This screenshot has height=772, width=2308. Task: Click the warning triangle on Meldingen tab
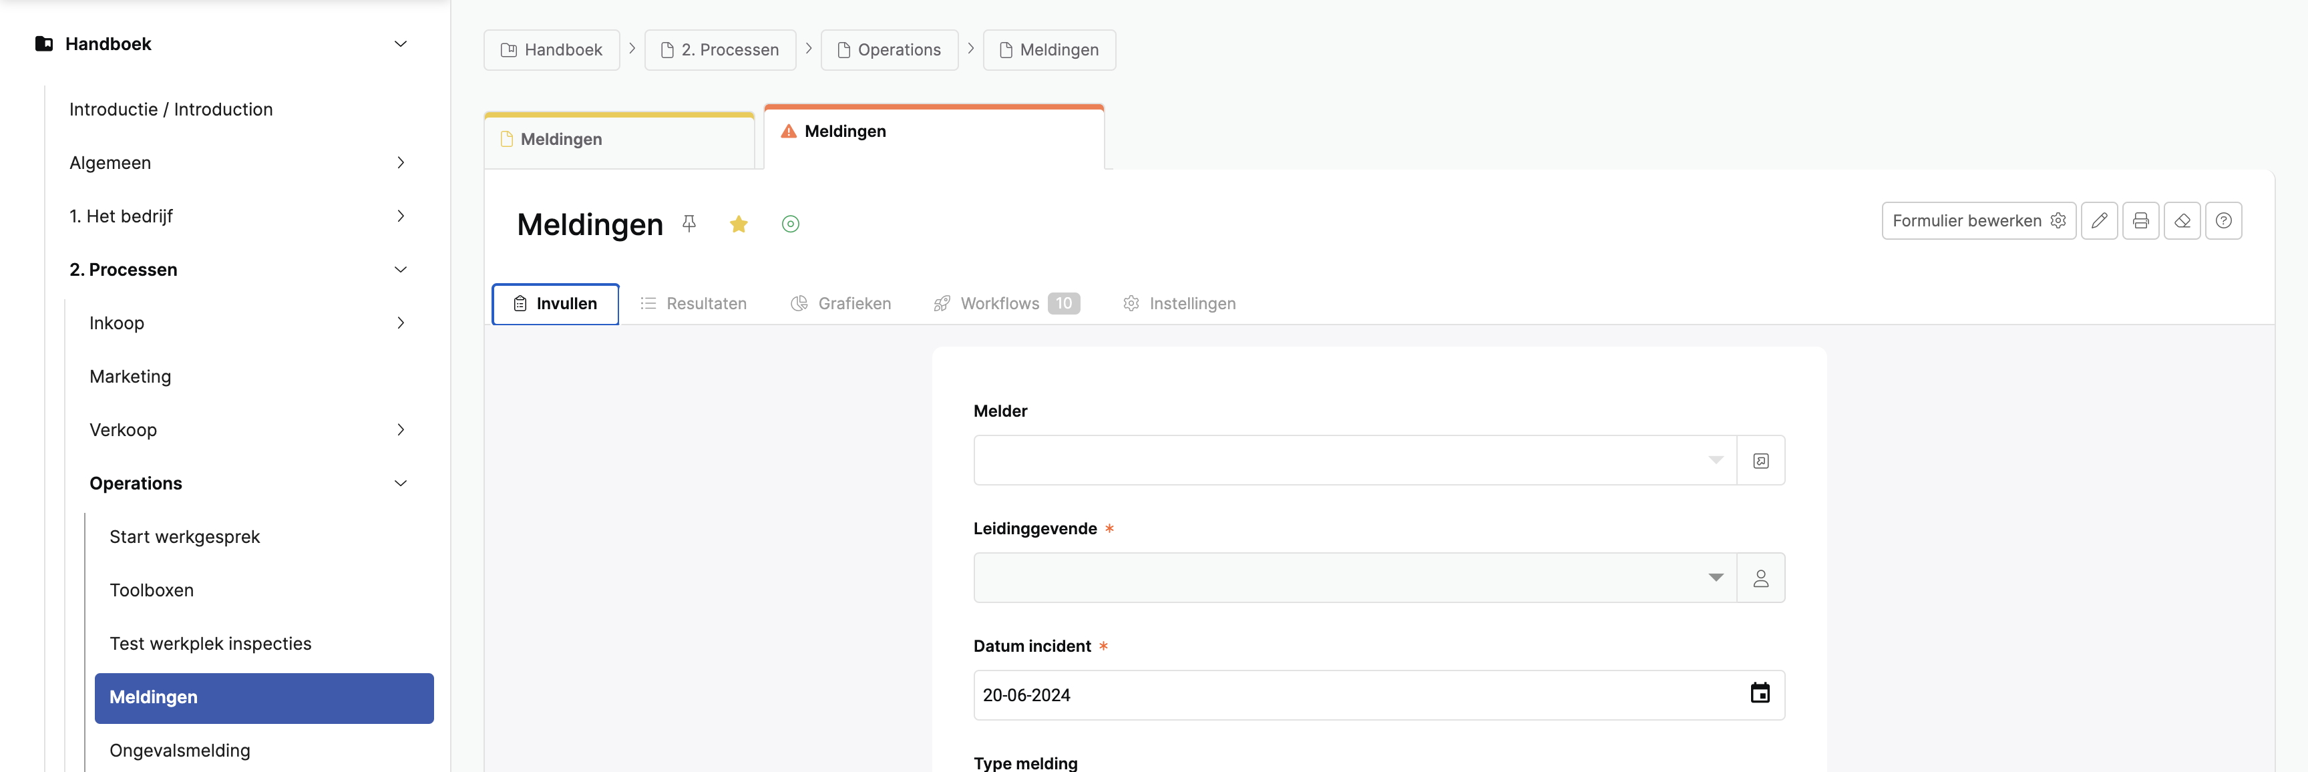[x=789, y=132]
